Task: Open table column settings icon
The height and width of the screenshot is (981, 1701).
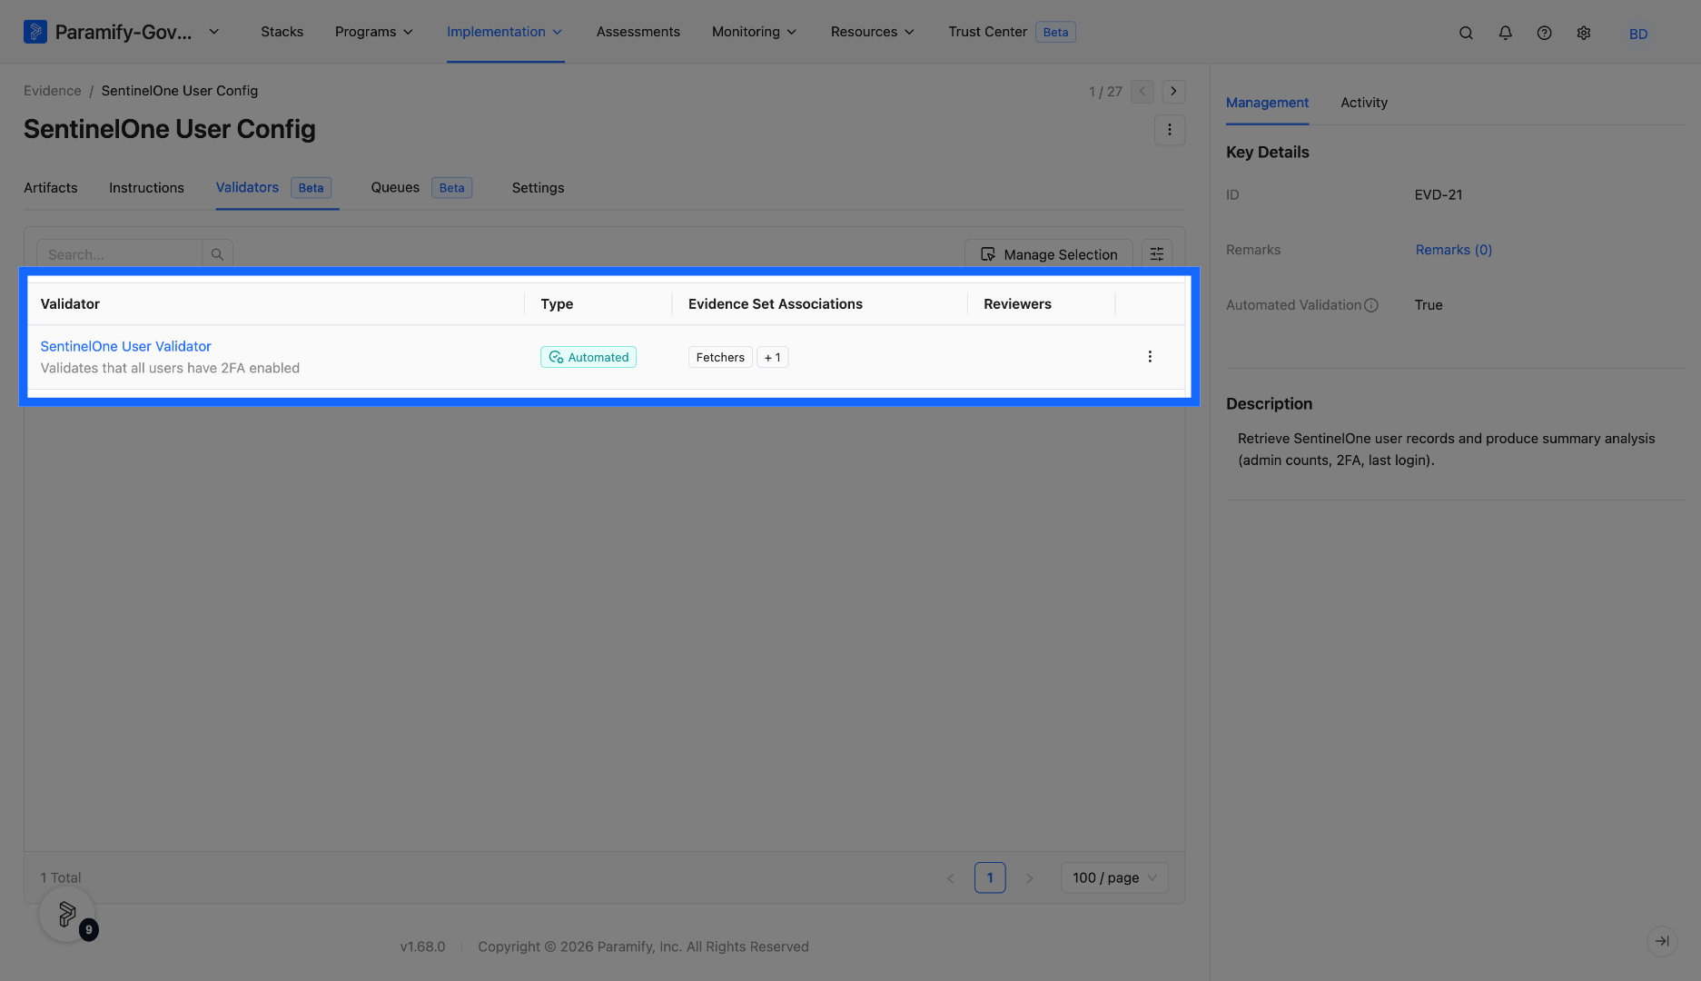Action: (1156, 254)
